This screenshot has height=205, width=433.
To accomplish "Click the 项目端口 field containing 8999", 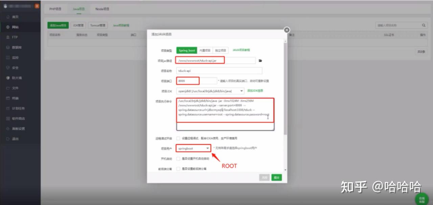I will (x=197, y=81).
